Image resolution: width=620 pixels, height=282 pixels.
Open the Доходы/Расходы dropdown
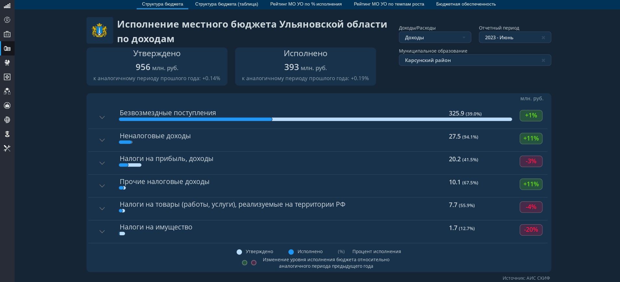point(435,37)
